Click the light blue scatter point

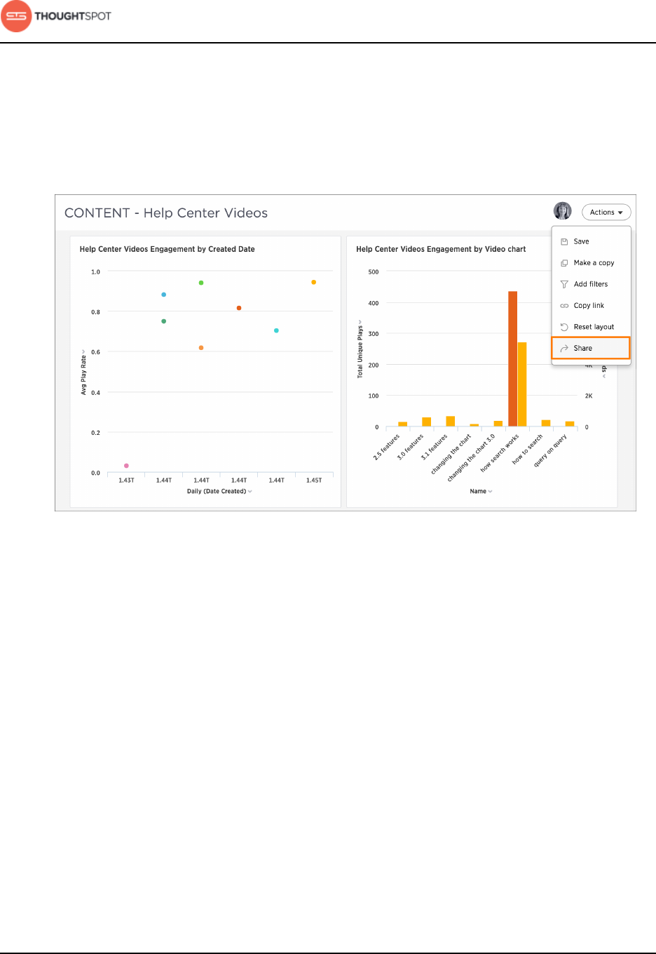coord(164,295)
